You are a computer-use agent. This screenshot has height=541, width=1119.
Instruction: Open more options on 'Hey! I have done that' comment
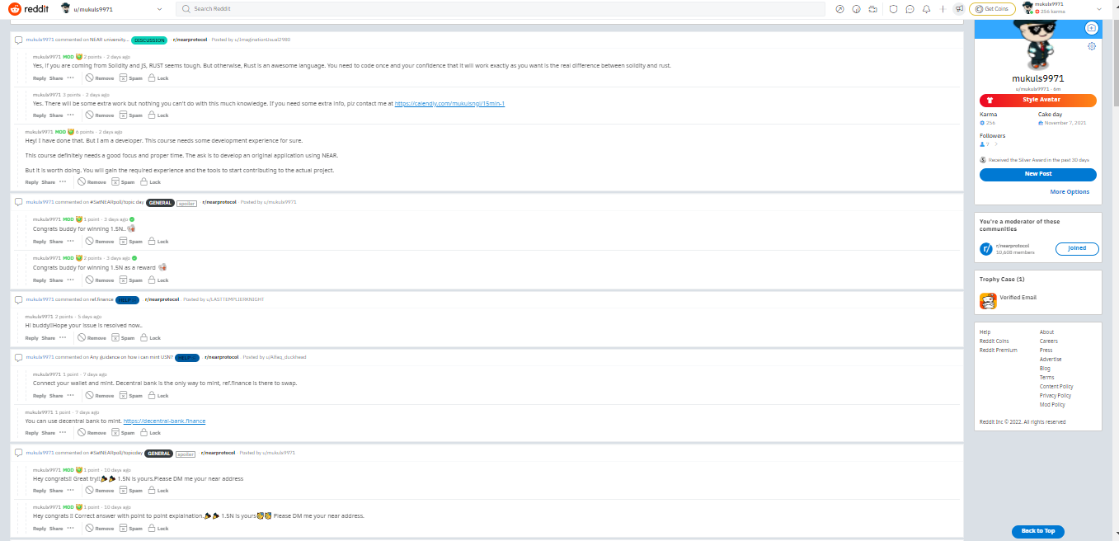(63, 181)
